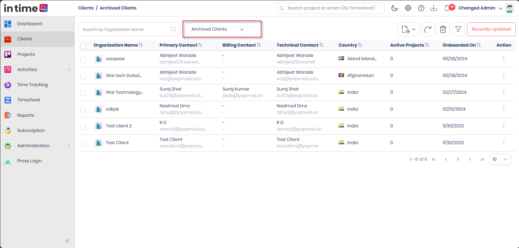
Task: Open action menu for Test Client row
Action: (504, 143)
